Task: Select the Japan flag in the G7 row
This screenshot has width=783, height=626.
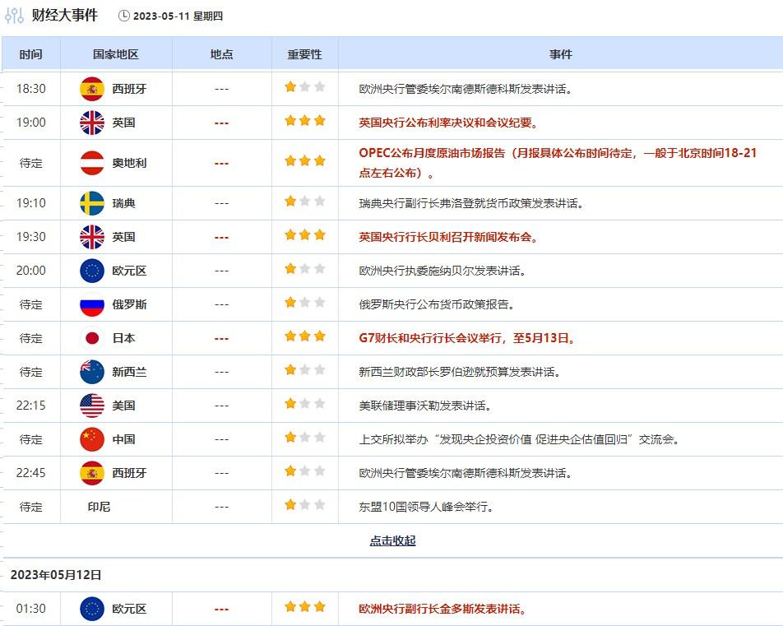Action: click(x=92, y=338)
